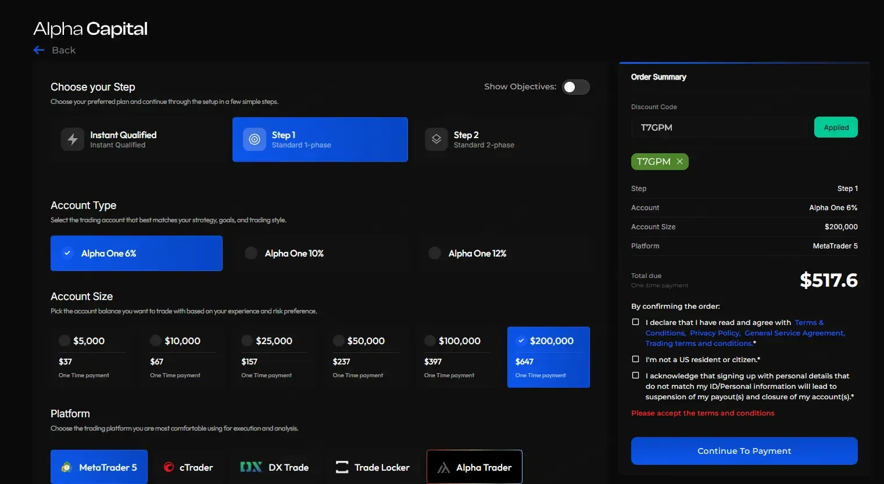This screenshot has height=484, width=884.
Task: Click the Step 2 layers icon
Action: [x=436, y=139]
